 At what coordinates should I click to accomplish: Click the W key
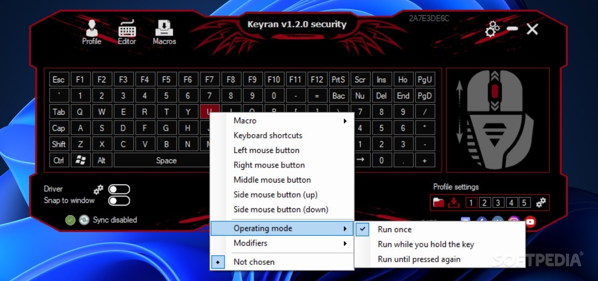(101, 112)
